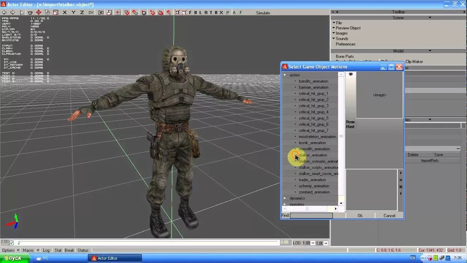Toggle the moving snap to object icon
The image size is (467, 263).
[135, 12]
